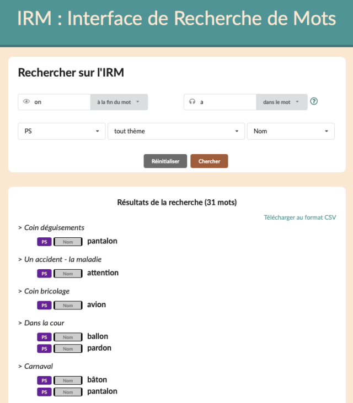
Task: Click the PS badge next to 'ballon'
Action: pos(44,337)
